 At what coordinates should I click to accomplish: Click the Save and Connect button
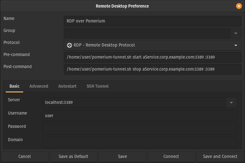pyautogui.click(x=220, y=156)
